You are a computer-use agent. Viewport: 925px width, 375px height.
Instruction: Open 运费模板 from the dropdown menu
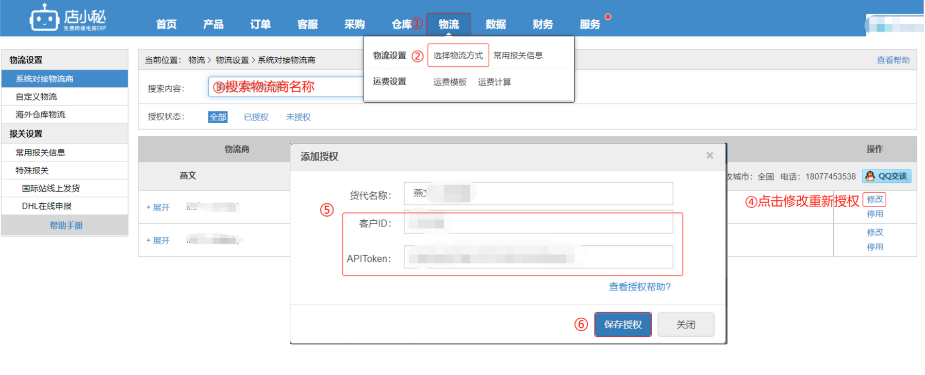(449, 82)
